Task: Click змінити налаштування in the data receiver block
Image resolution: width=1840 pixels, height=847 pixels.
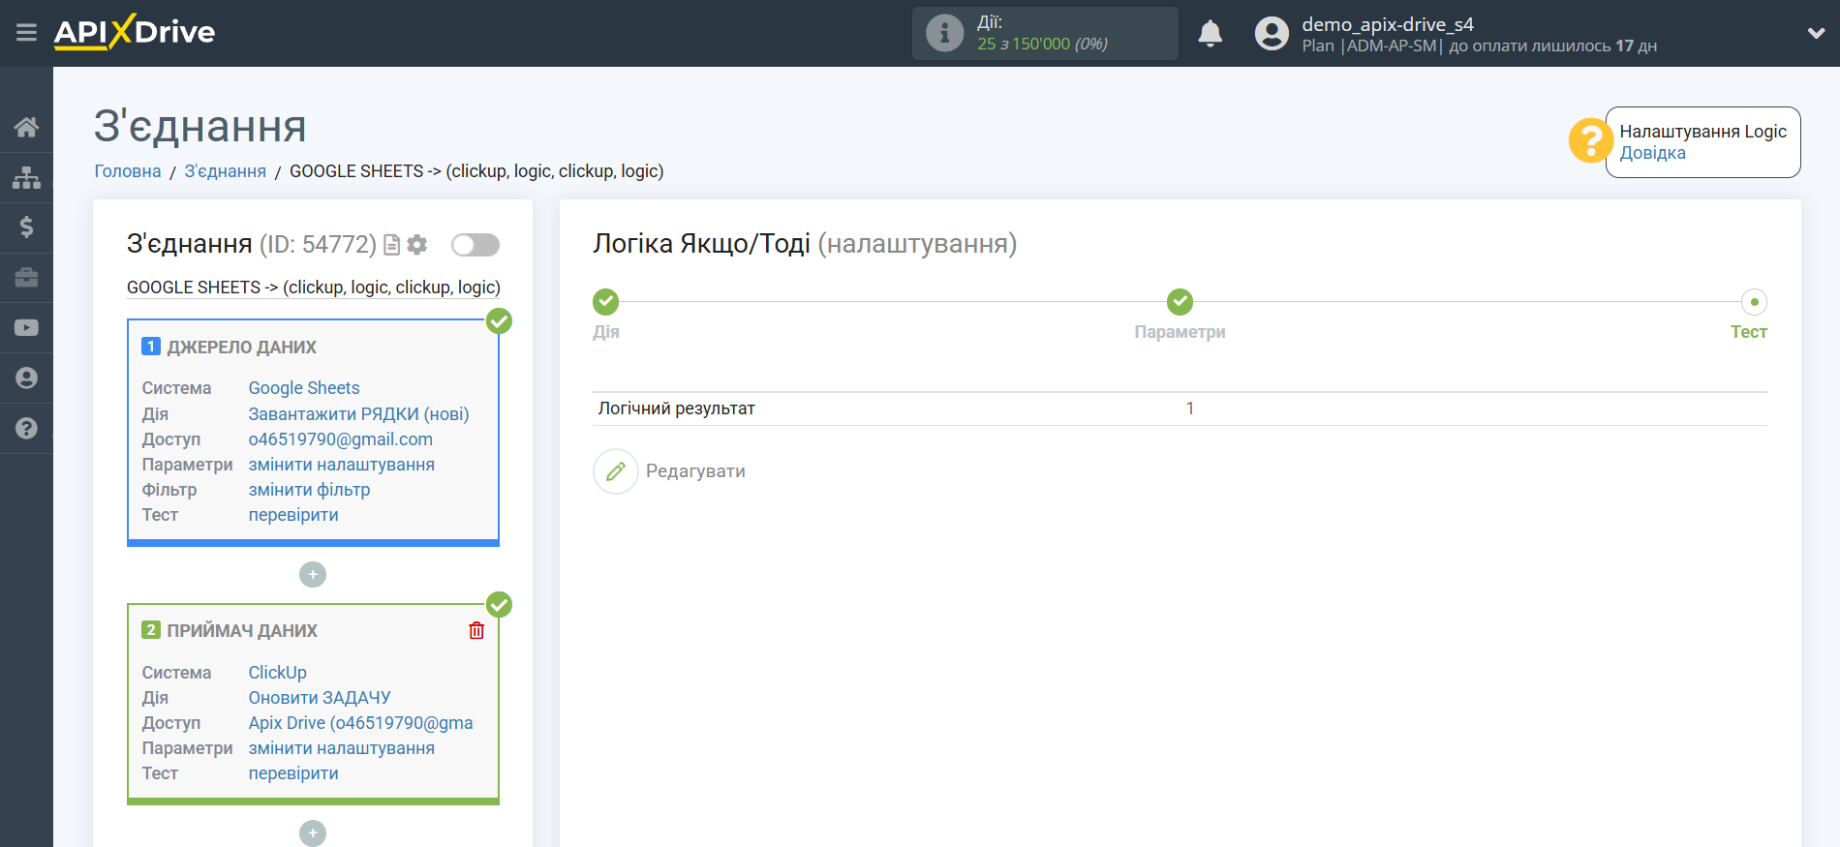Action: click(342, 748)
